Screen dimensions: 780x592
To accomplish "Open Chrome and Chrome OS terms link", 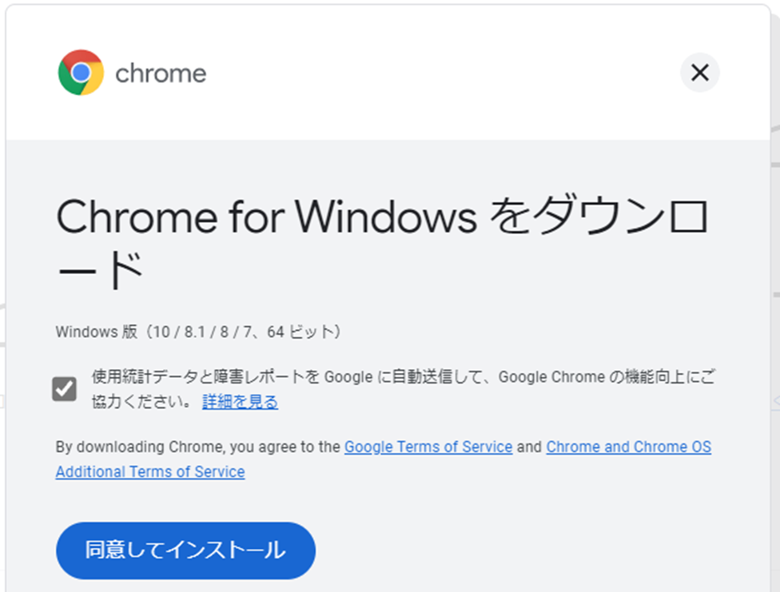I will coord(628,447).
